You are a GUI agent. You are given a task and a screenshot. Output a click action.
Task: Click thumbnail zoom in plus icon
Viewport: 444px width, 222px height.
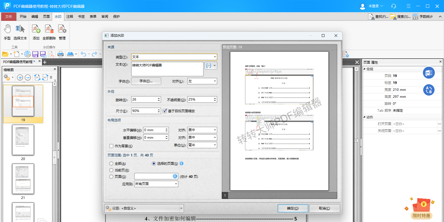(20, 78)
